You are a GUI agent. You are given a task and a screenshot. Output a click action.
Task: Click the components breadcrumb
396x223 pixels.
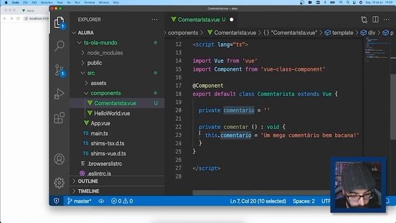[183, 33]
